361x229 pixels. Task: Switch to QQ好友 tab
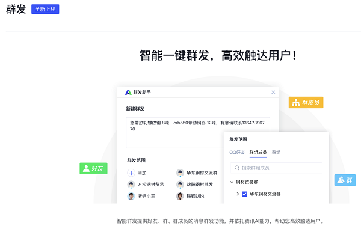[237, 153]
